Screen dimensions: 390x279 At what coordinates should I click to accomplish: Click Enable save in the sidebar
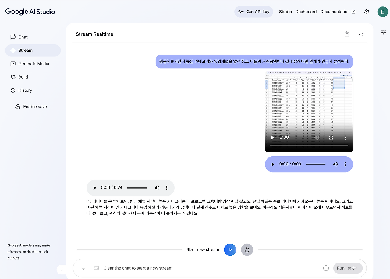point(31,107)
